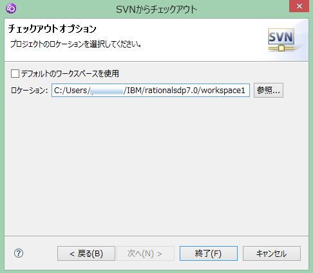Click the C:/Users/ start of the path

(x=71, y=91)
